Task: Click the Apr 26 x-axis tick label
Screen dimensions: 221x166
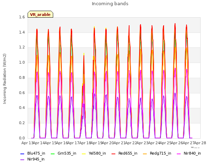Action: point(177,143)
